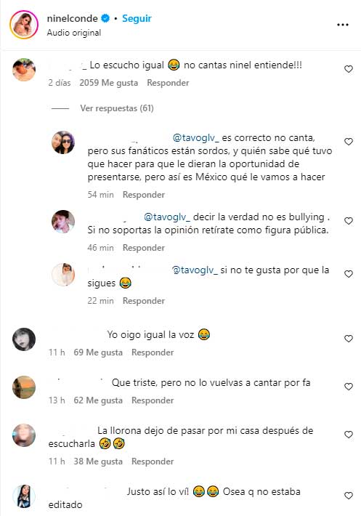This screenshot has width=361, height=516.
Task: Heart the 'Que triste' comment
Action: coord(349,387)
